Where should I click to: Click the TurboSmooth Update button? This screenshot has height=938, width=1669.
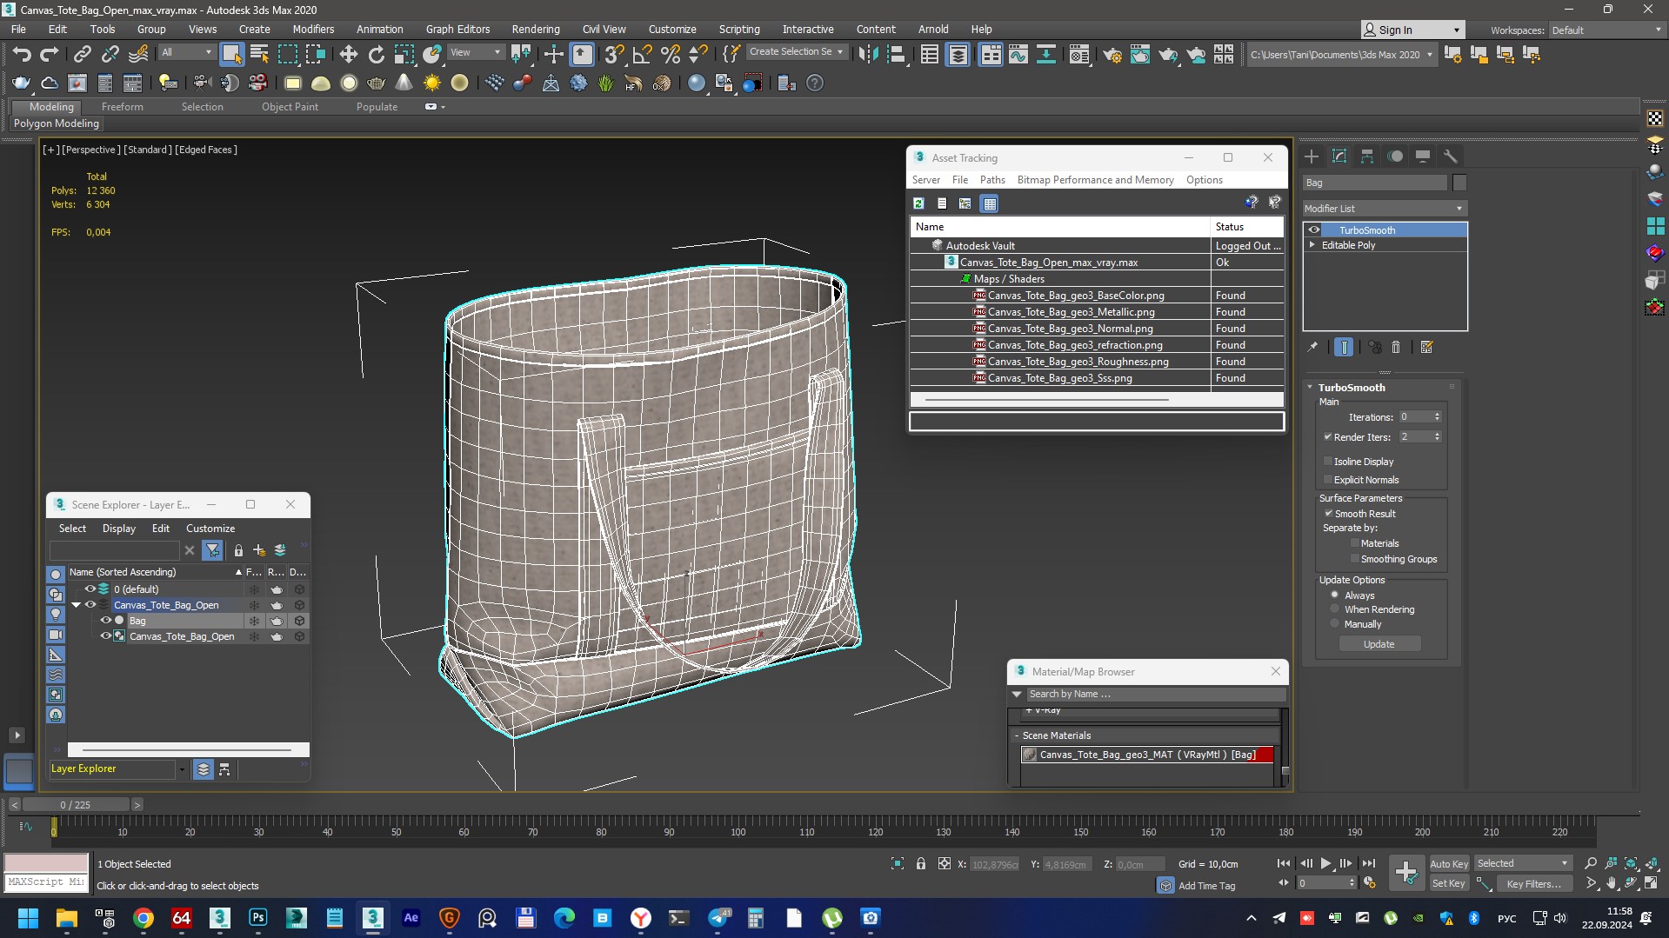(x=1379, y=644)
